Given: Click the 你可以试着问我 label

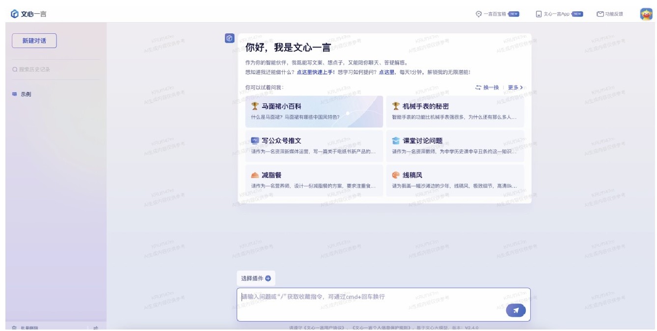Looking at the screenshot, I should click(x=265, y=88).
